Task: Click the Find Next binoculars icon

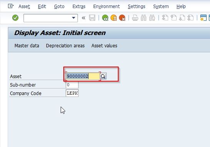Action: (152, 18)
